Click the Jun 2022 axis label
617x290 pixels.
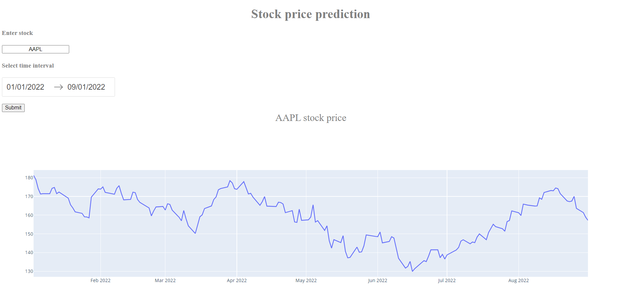tap(377, 280)
